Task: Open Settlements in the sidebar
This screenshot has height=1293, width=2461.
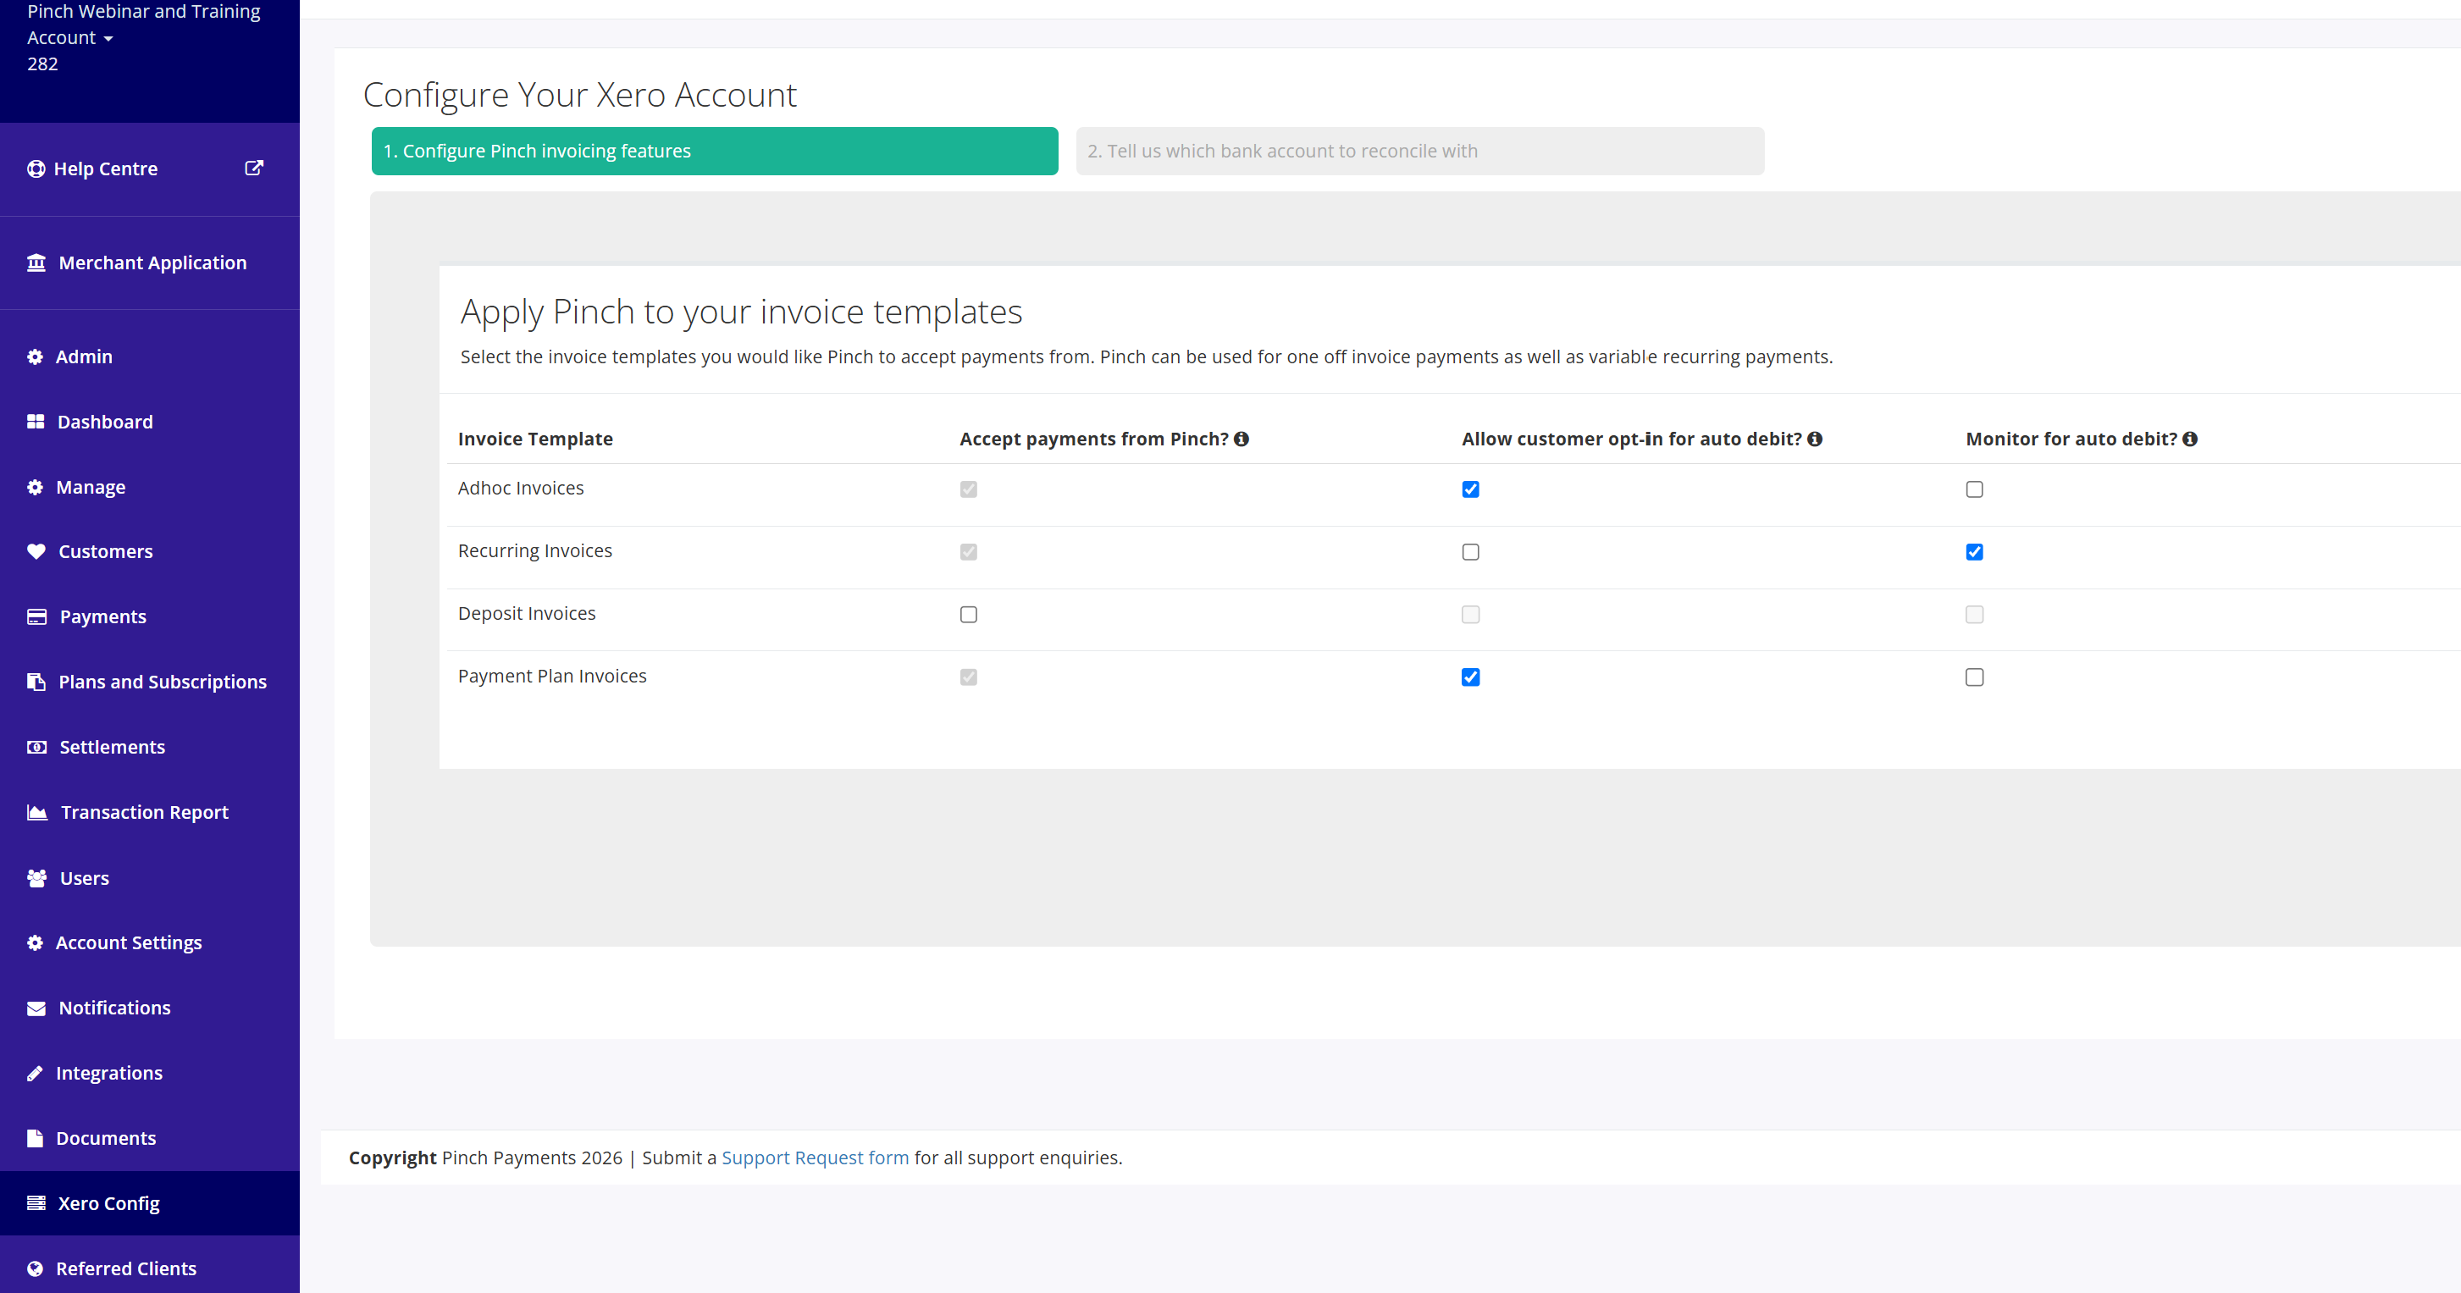Action: (x=150, y=748)
